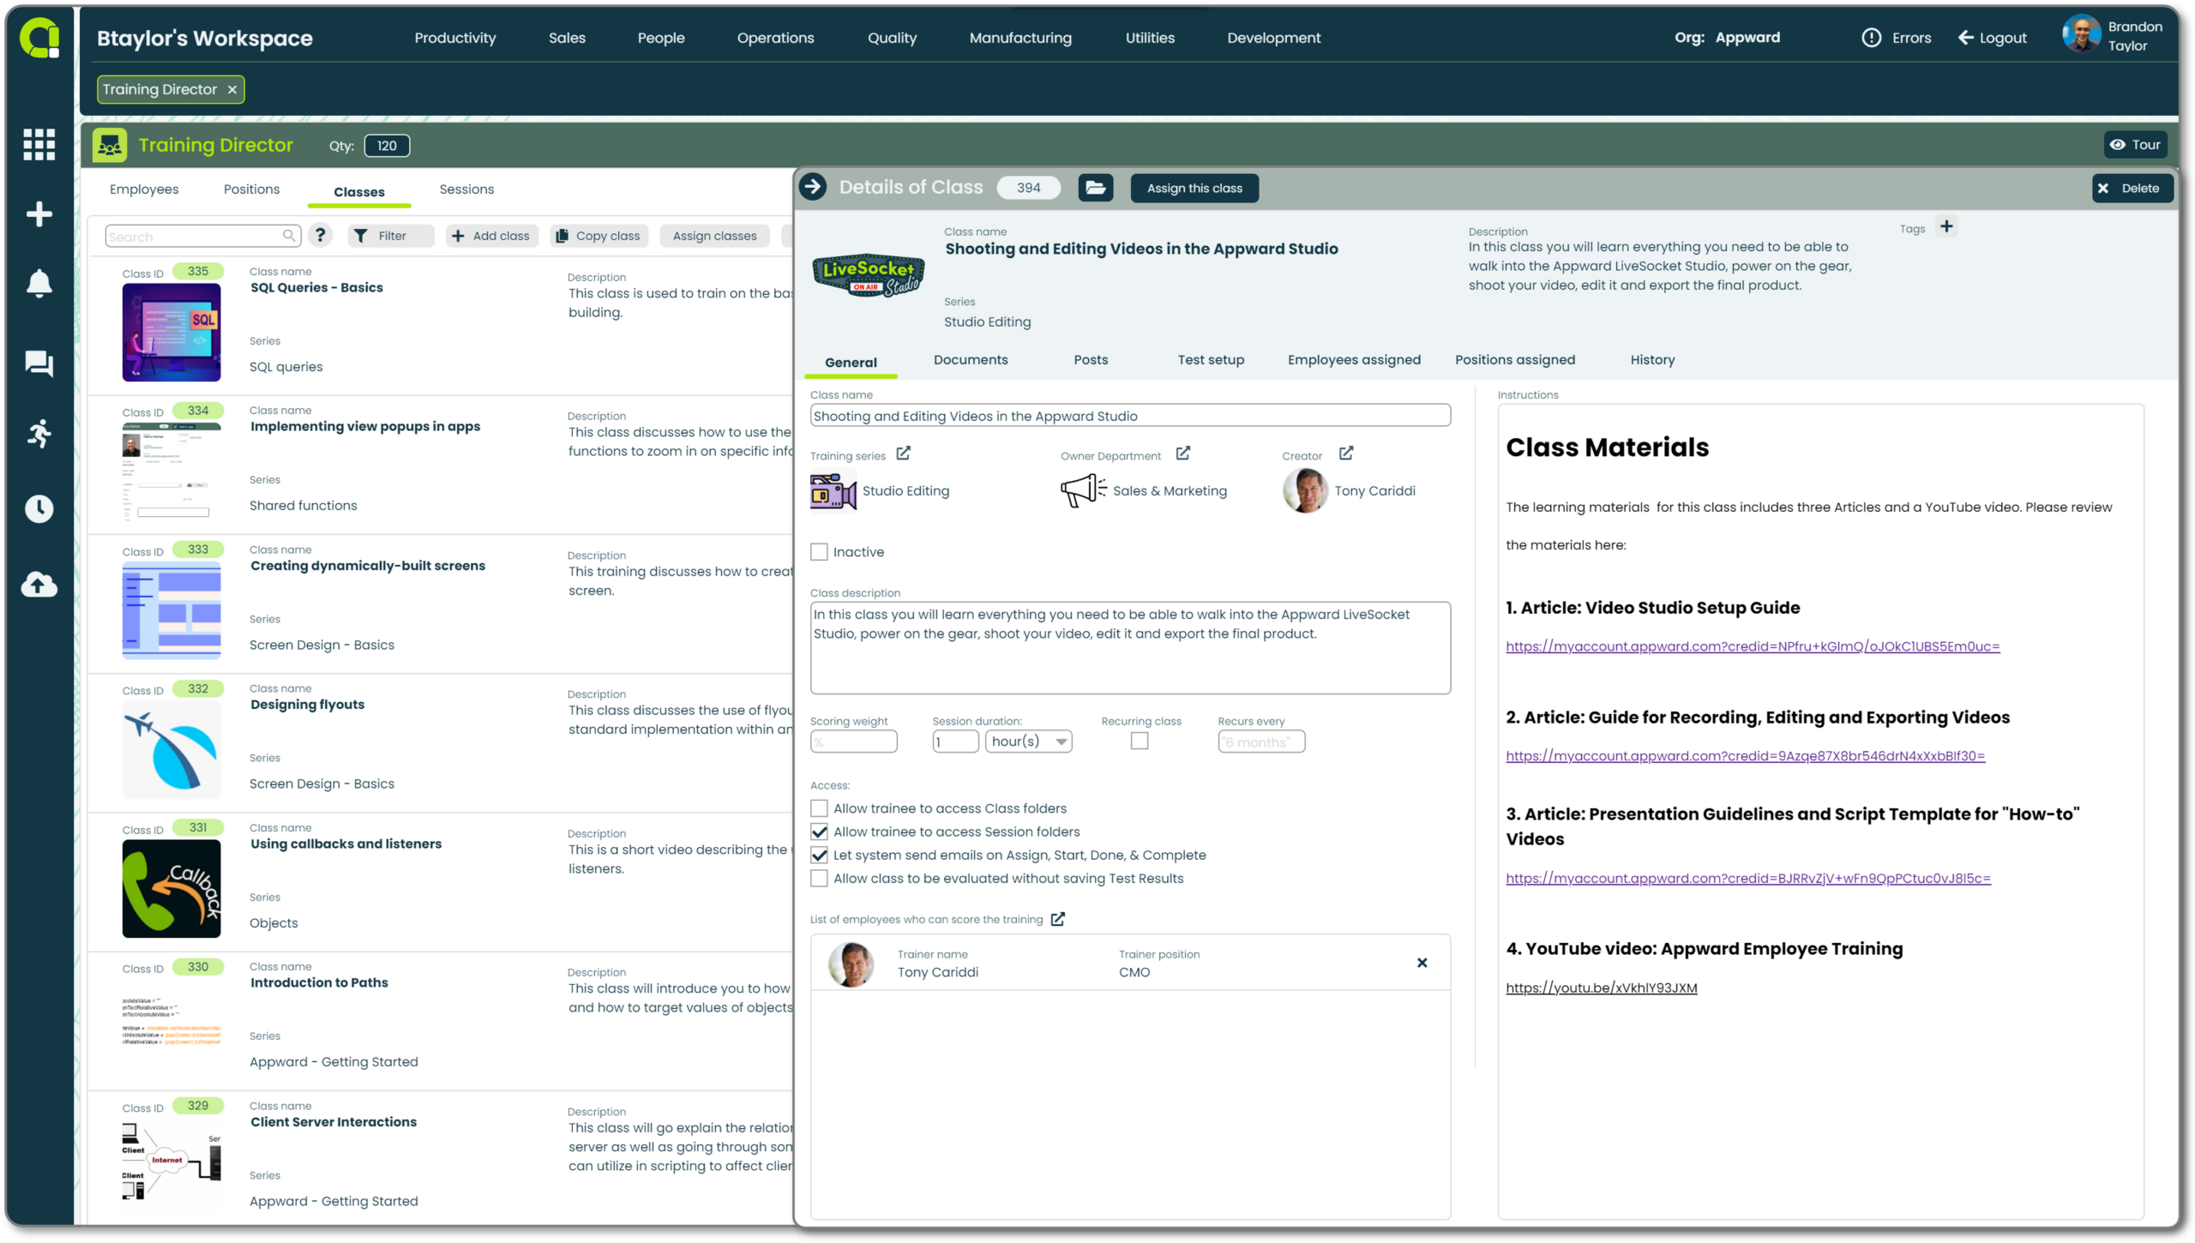Open the hour(s) duration unit dropdown
2195x1243 pixels.
[x=1028, y=742]
